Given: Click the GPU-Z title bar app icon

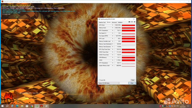Looking at the screenshot, I should (99, 19).
